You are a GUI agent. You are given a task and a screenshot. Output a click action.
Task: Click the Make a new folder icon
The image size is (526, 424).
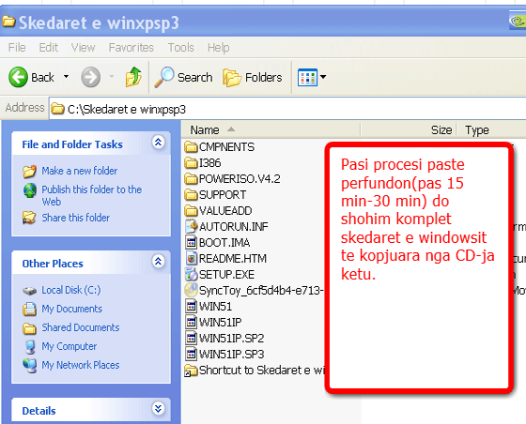click(29, 171)
